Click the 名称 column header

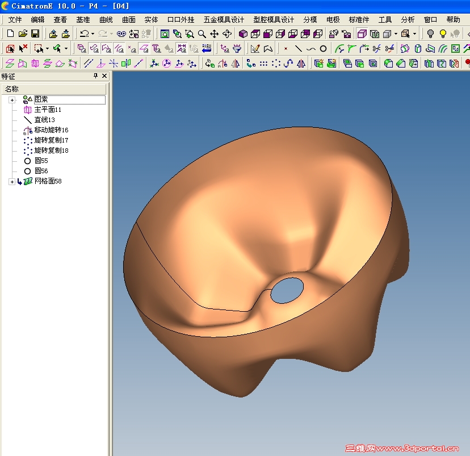54,89
